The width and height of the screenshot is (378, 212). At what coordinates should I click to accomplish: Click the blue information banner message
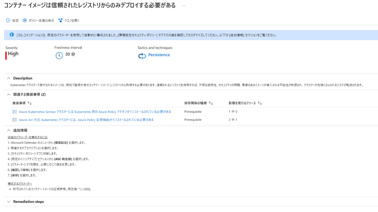146,35
